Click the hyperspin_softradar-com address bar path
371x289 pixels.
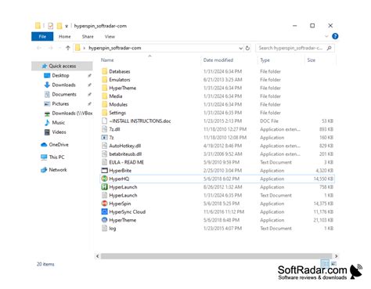coord(115,48)
